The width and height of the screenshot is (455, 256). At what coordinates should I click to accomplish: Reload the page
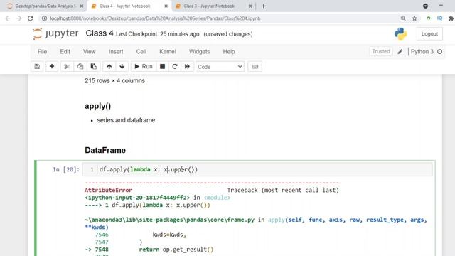[30, 18]
